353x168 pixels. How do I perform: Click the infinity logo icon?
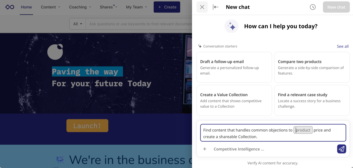point(10,7)
